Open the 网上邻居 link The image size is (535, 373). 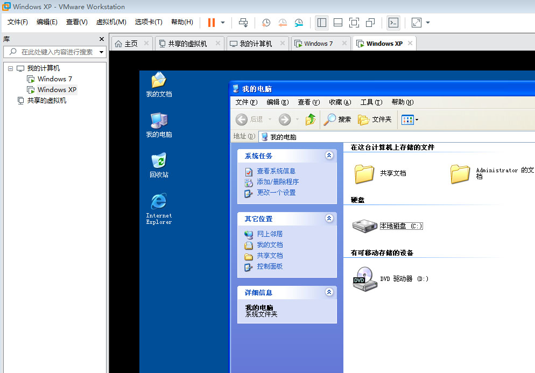tap(270, 234)
